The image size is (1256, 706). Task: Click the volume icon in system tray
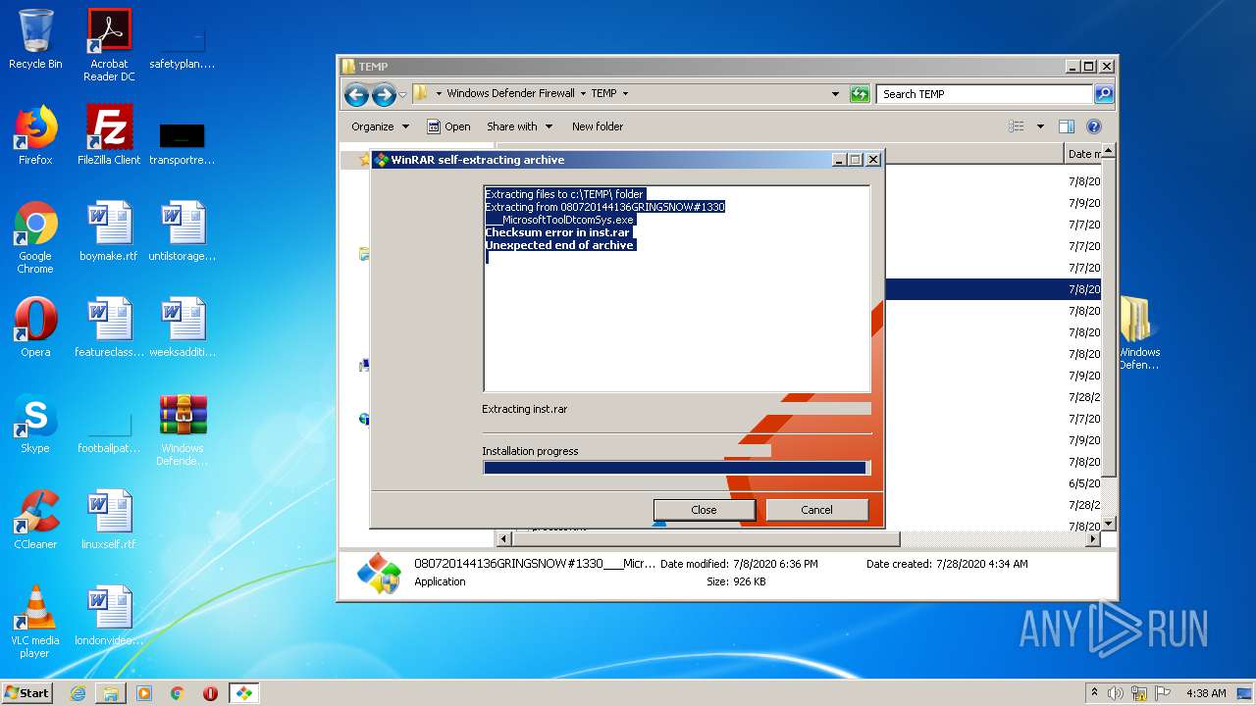click(x=1116, y=693)
